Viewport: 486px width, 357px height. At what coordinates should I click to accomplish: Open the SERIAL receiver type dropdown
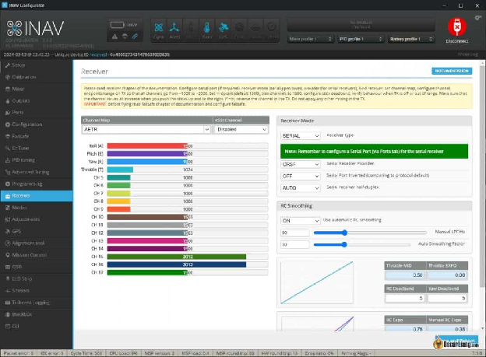pyautogui.click(x=300, y=135)
